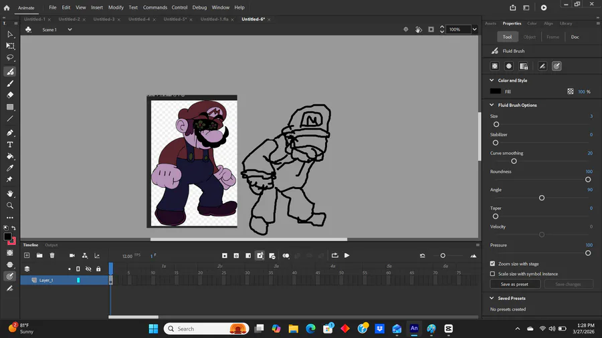Image resolution: width=602 pixels, height=338 pixels.
Task: Activate the Zoom magnifier tool
Action: (x=10, y=206)
